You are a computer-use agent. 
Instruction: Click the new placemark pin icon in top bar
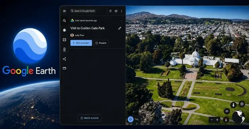pyautogui.click(x=110, y=11)
